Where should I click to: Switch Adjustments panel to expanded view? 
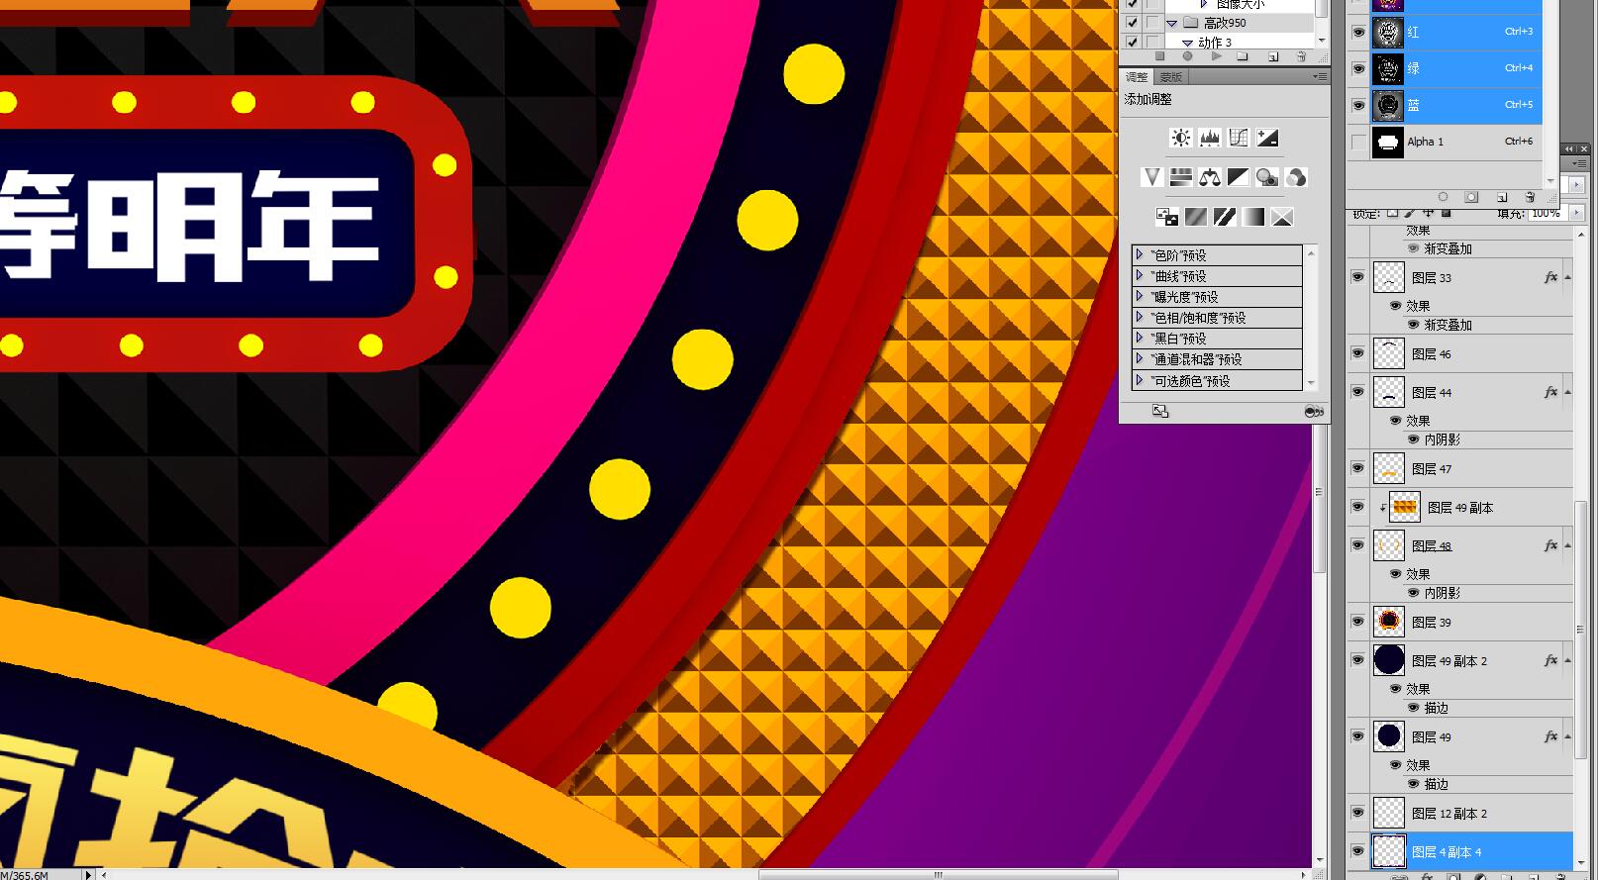1159,411
